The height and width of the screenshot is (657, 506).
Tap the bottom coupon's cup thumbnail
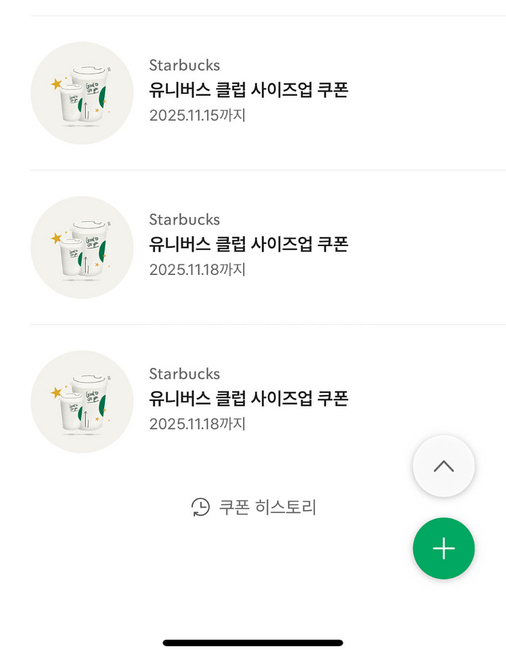click(82, 402)
